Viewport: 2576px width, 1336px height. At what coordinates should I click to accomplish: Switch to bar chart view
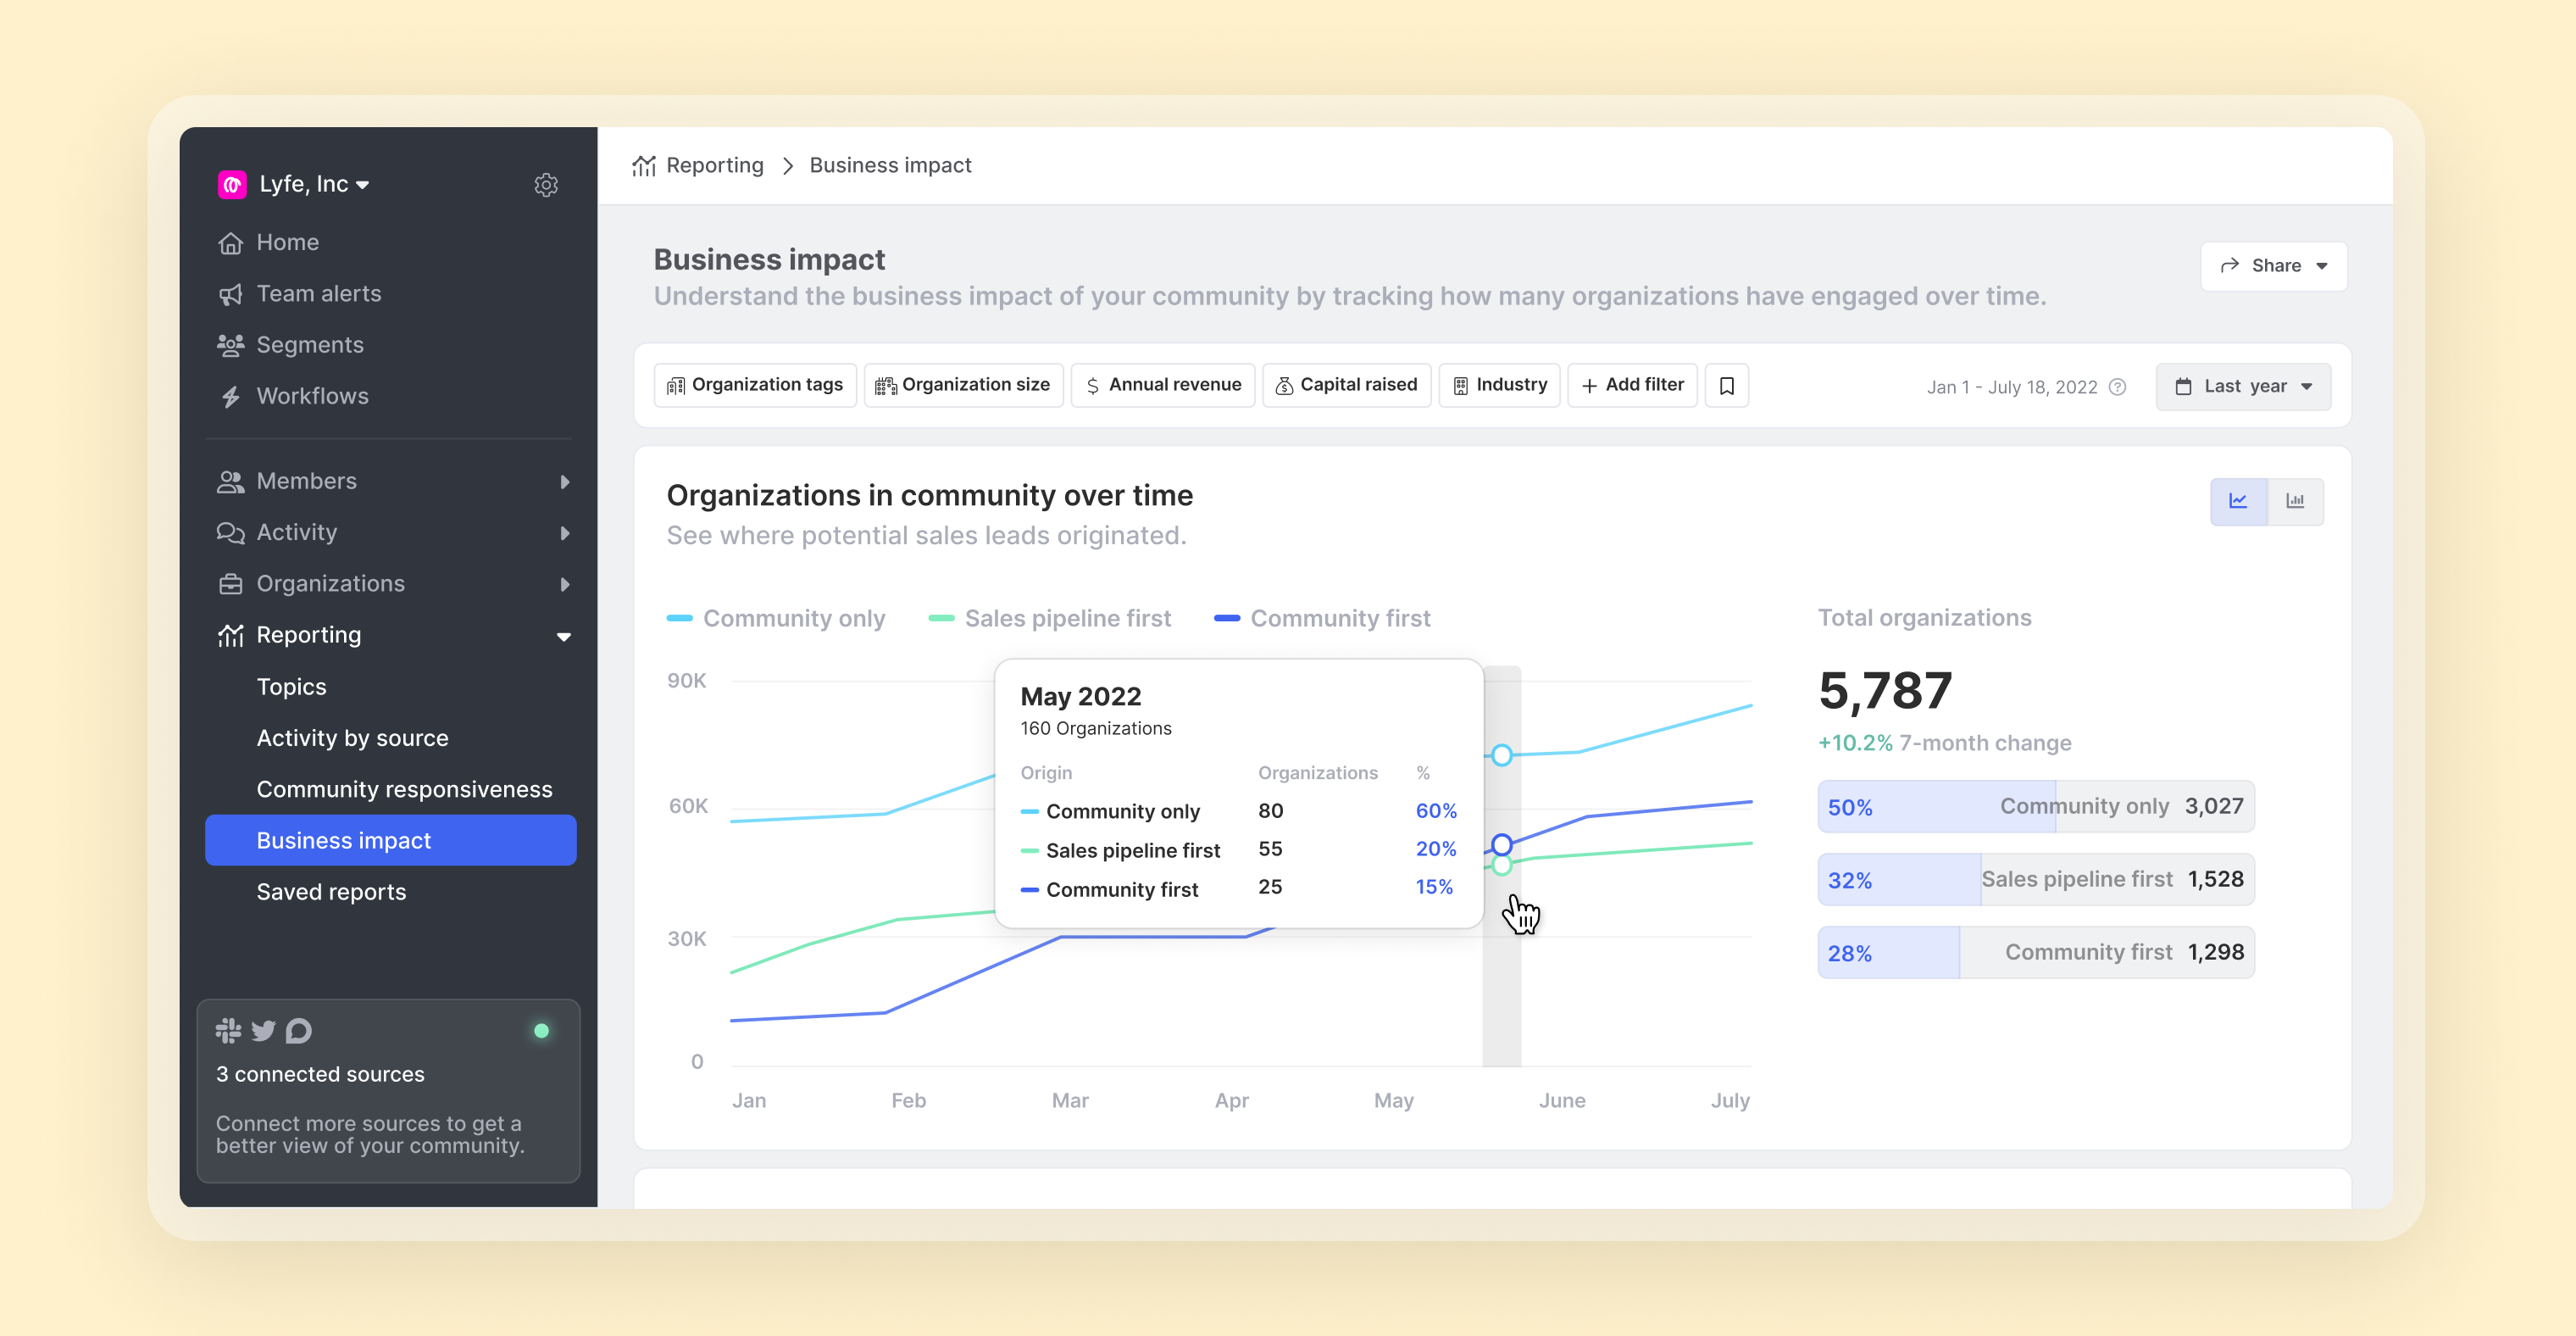point(2295,501)
